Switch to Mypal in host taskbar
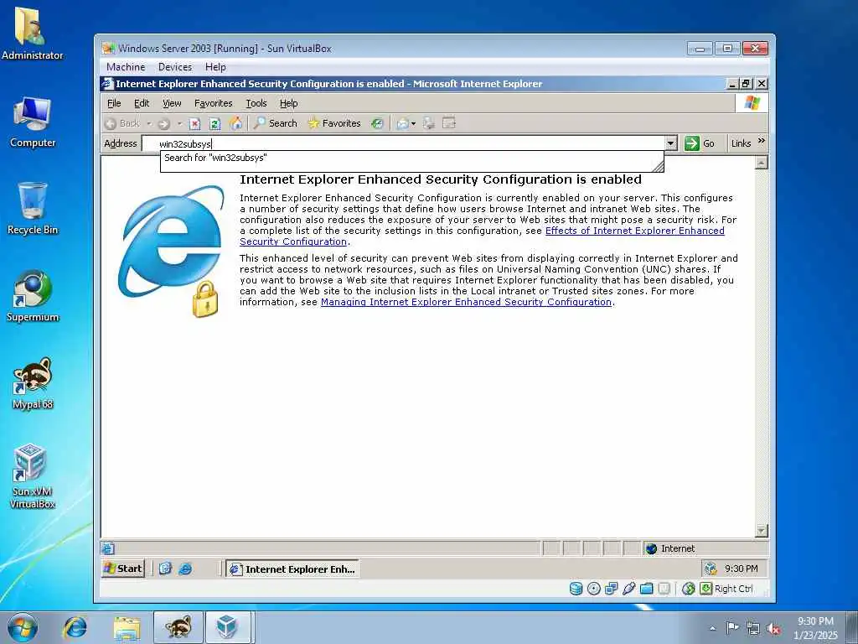The height and width of the screenshot is (644, 858). pyautogui.click(x=178, y=627)
